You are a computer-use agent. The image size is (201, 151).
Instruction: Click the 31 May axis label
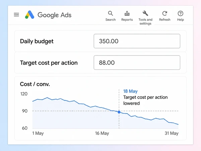click(172, 133)
